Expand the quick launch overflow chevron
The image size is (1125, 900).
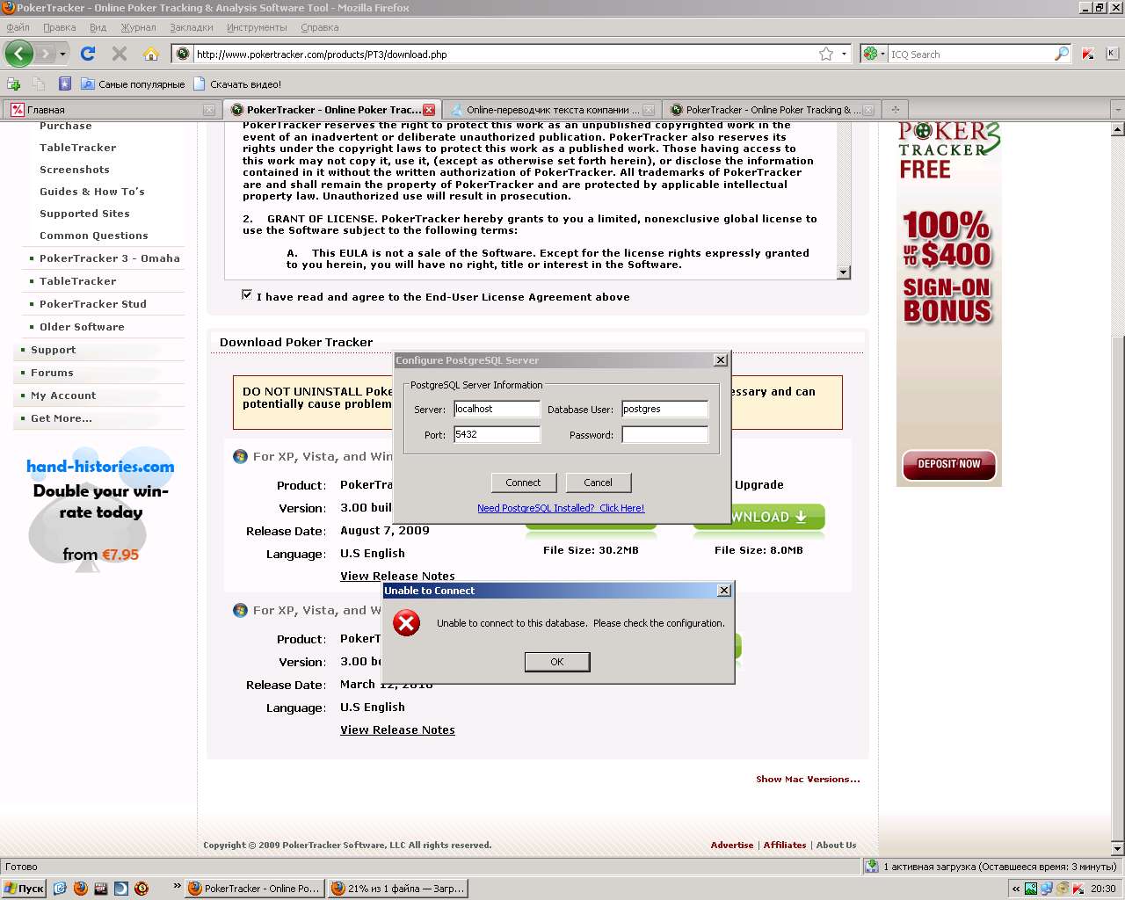[x=178, y=886]
